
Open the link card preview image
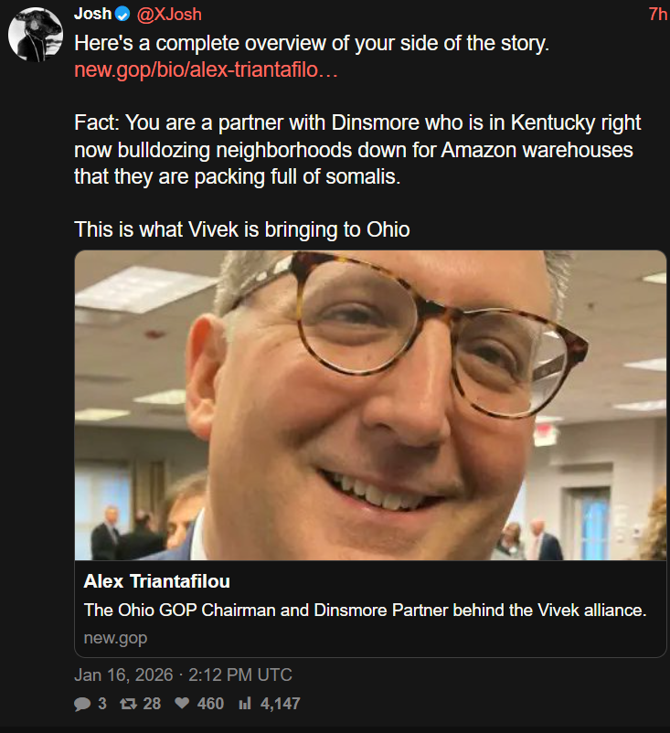point(370,405)
